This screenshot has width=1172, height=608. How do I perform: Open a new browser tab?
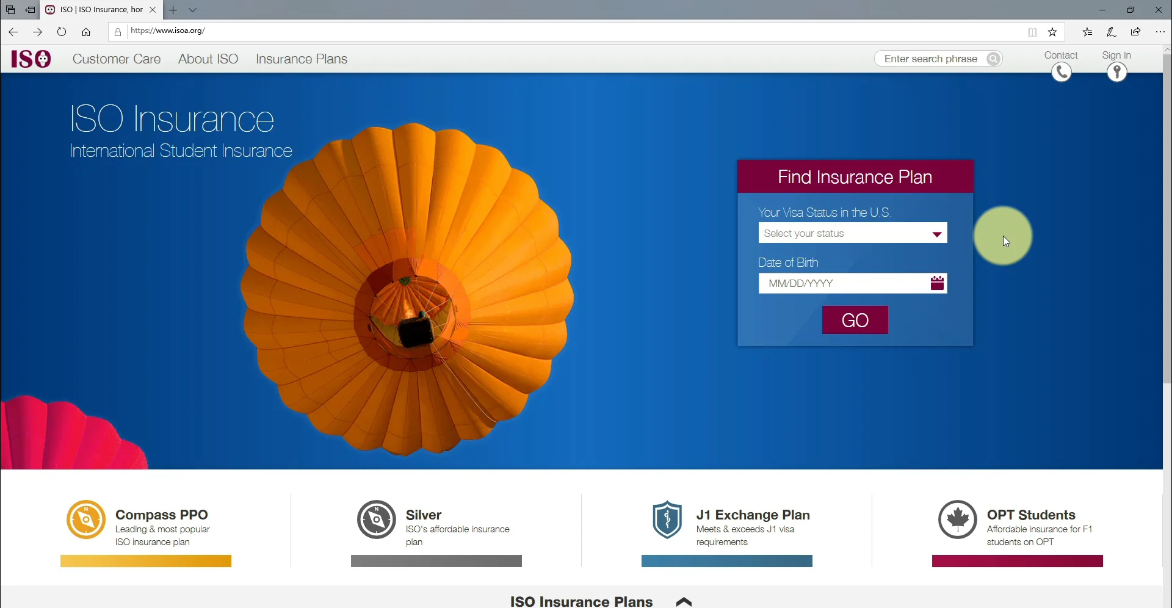click(x=173, y=10)
